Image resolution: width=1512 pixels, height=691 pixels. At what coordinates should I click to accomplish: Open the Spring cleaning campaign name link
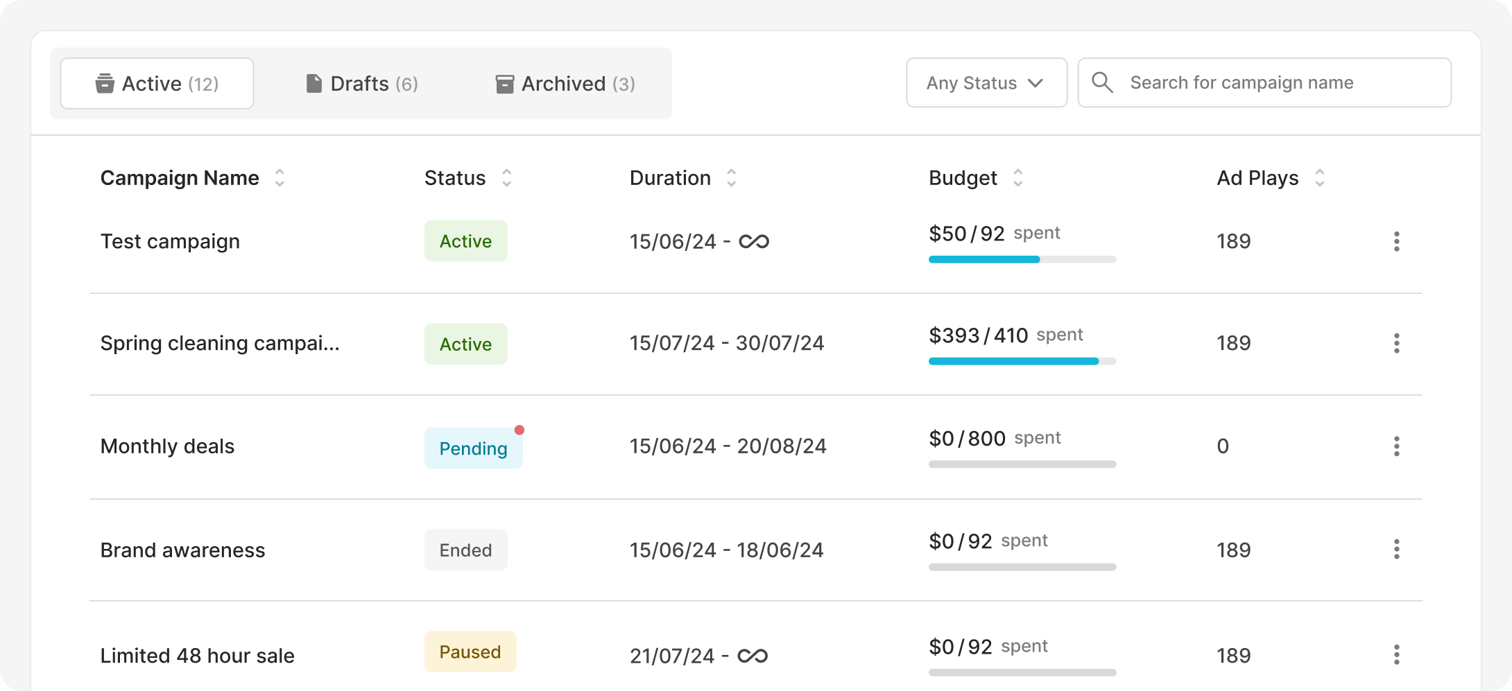pos(220,343)
